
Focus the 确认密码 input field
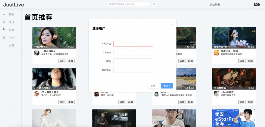click(x=133, y=70)
